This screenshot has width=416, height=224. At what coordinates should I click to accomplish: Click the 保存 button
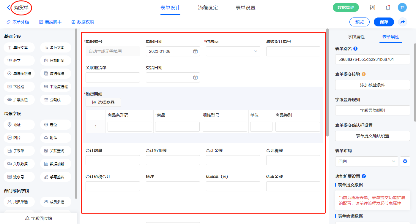point(384,22)
